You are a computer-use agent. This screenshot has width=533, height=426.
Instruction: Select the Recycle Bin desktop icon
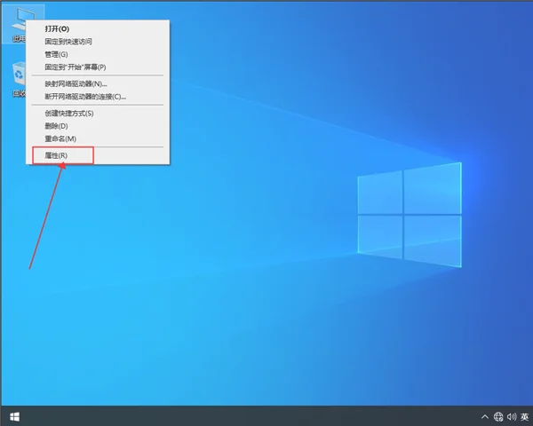pos(19,79)
